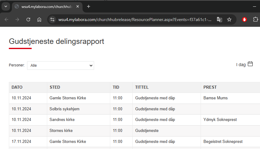
Task: Open the extensions puzzle icon
Action: 255,20
